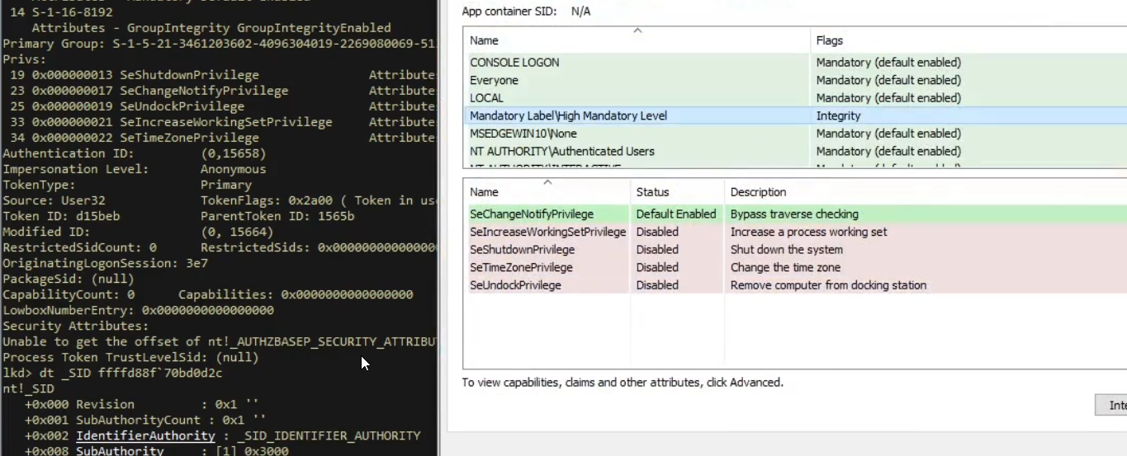
Task: Select the LOCAL group row
Action: click(795, 98)
